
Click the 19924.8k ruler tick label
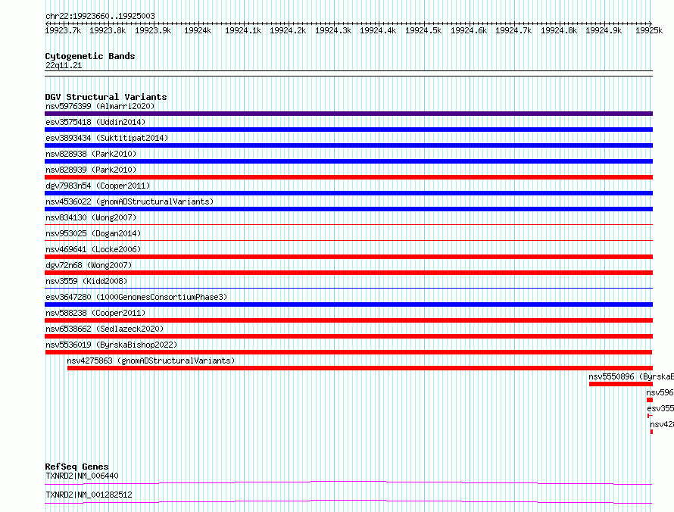pyautogui.click(x=559, y=30)
